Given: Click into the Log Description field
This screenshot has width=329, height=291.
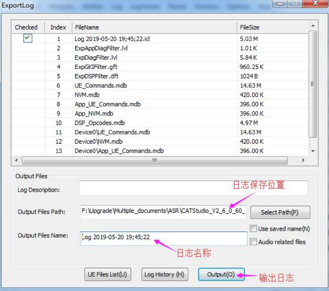Looking at the screenshot, I should (193, 188).
